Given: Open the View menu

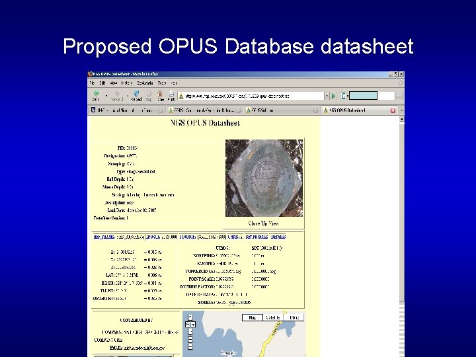Looking at the screenshot, I should [x=114, y=83].
